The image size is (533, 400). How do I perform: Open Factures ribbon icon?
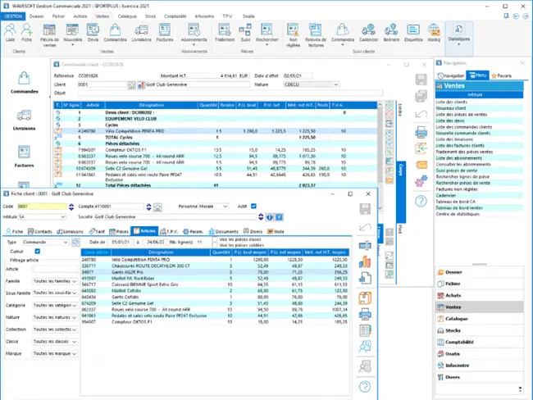(165, 33)
